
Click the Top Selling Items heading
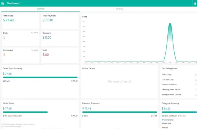point(169,69)
